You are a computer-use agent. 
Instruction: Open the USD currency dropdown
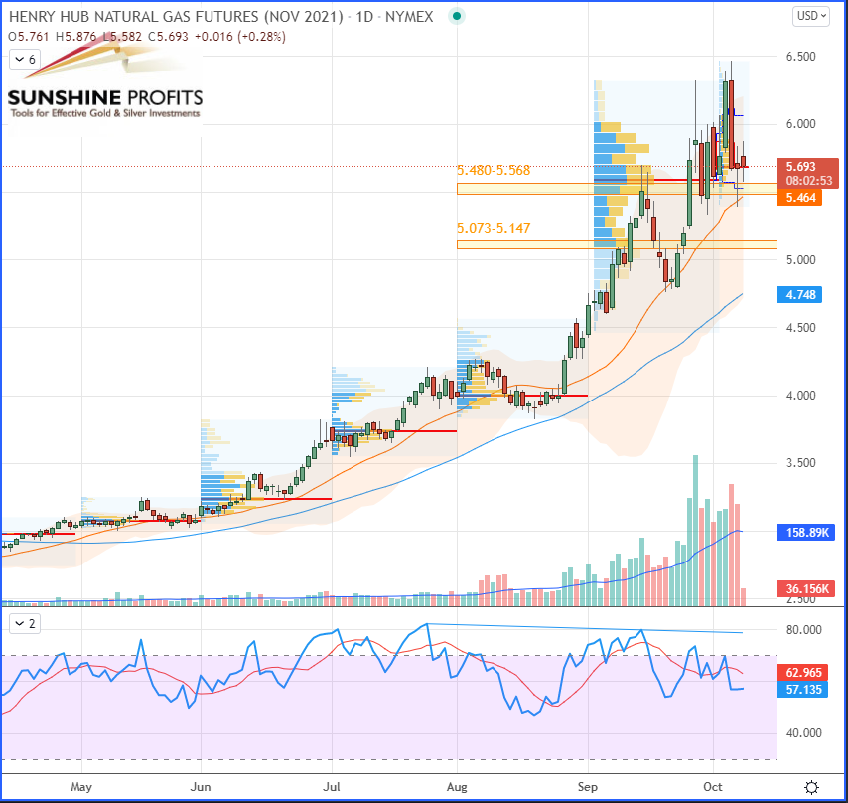[810, 16]
